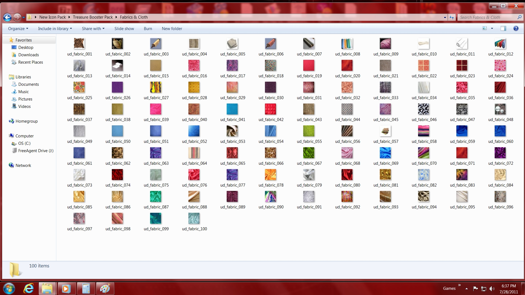The image size is (525, 295).
Task: Click the blue Help question mark icon
Action: pos(516,28)
